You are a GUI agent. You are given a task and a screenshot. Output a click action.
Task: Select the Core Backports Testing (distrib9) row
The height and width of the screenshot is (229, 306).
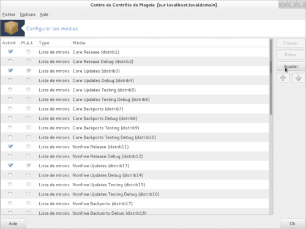(135, 128)
